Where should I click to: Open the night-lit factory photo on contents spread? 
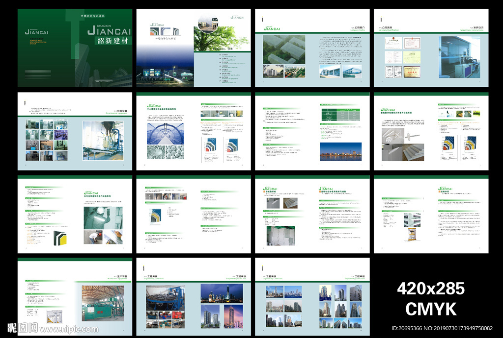click(x=164, y=73)
